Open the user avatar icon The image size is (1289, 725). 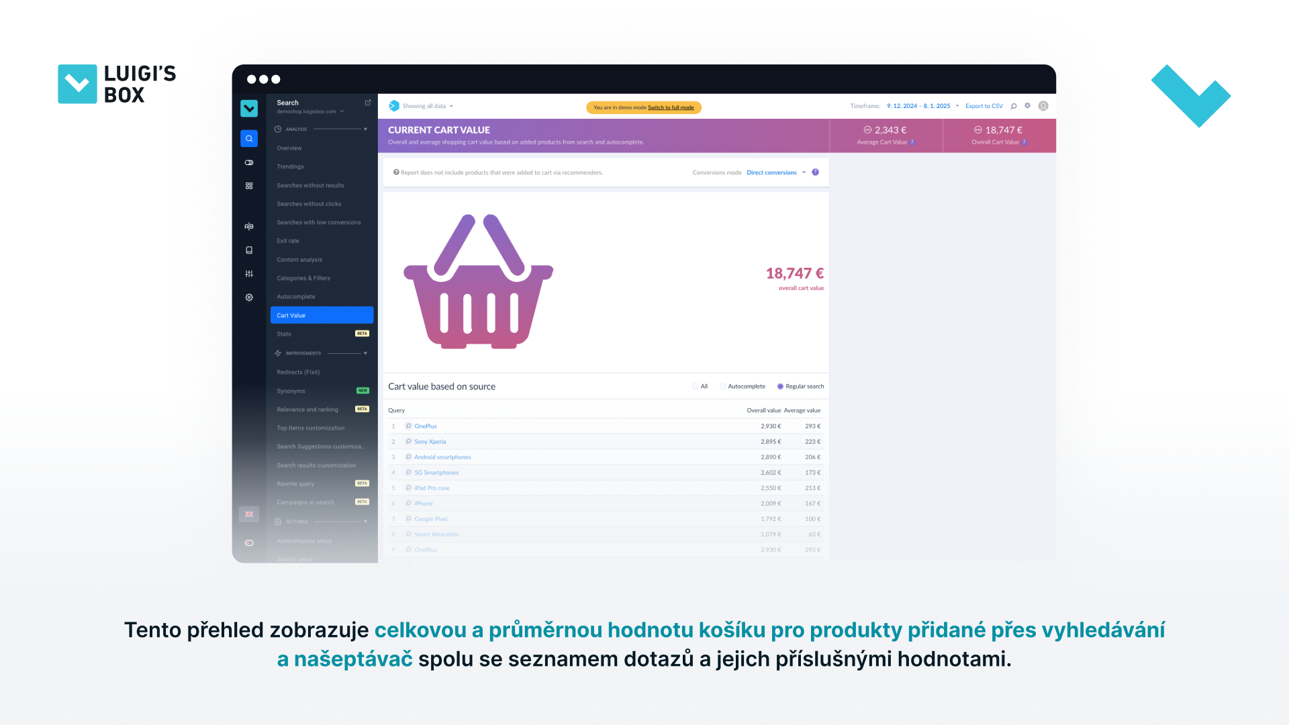coord(1043,106)
